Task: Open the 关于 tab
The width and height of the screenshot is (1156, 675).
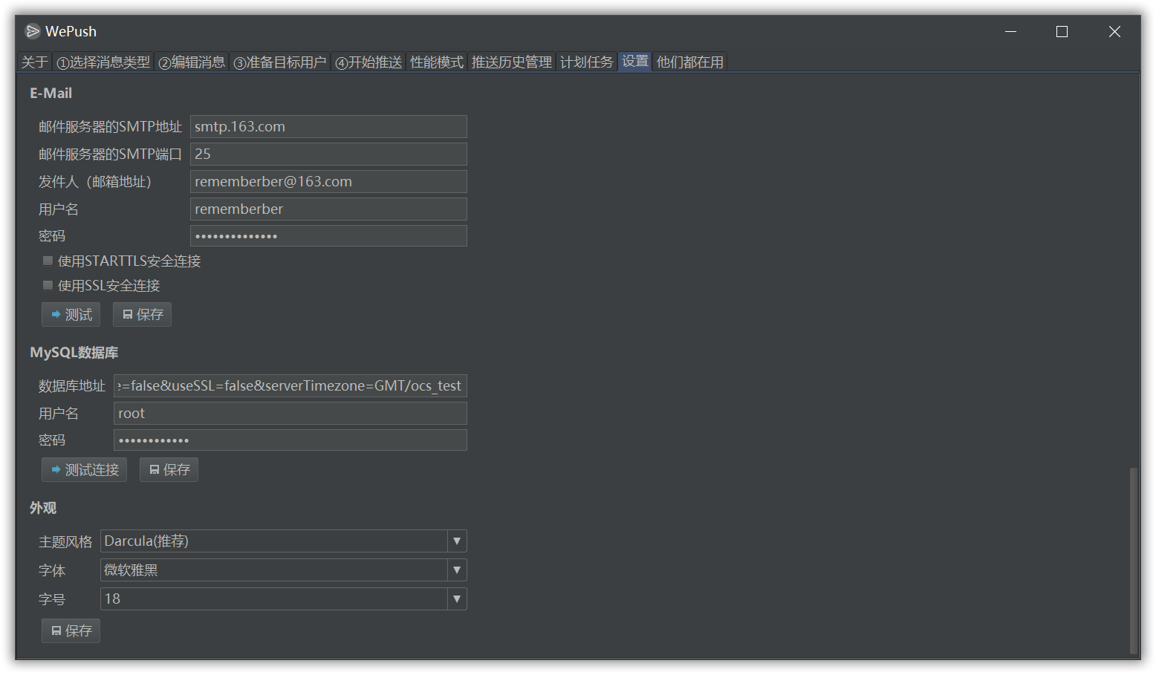Action: pos(35,62)
